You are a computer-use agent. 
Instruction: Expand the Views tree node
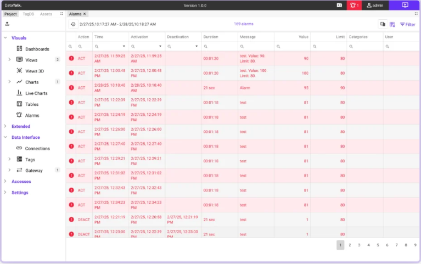9,60
